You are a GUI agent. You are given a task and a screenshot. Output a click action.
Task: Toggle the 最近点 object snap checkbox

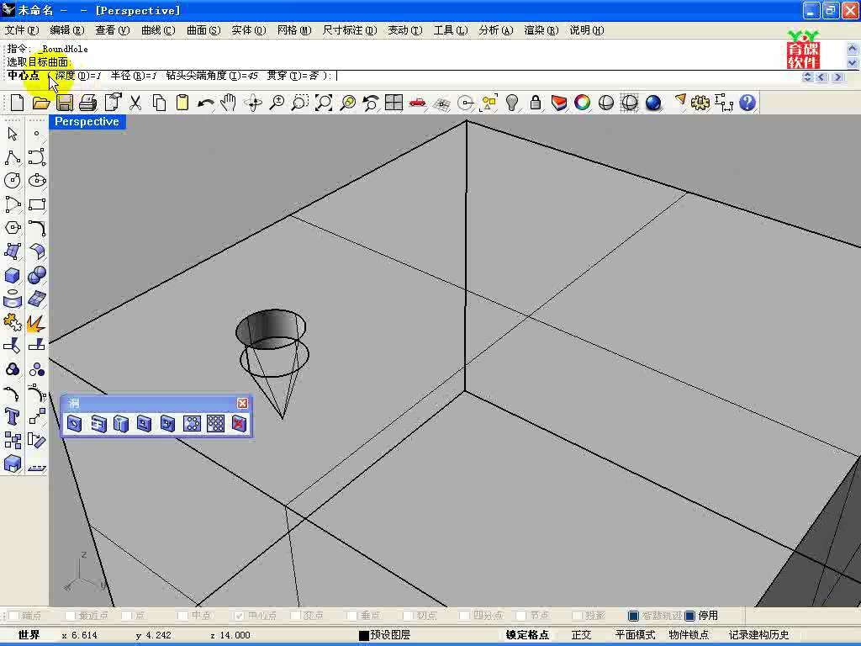tap(71, 615)
